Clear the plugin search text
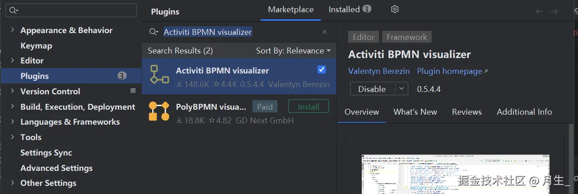Viewport: 578px width, 194px height. pyautogui.click(x=325, y=32)
